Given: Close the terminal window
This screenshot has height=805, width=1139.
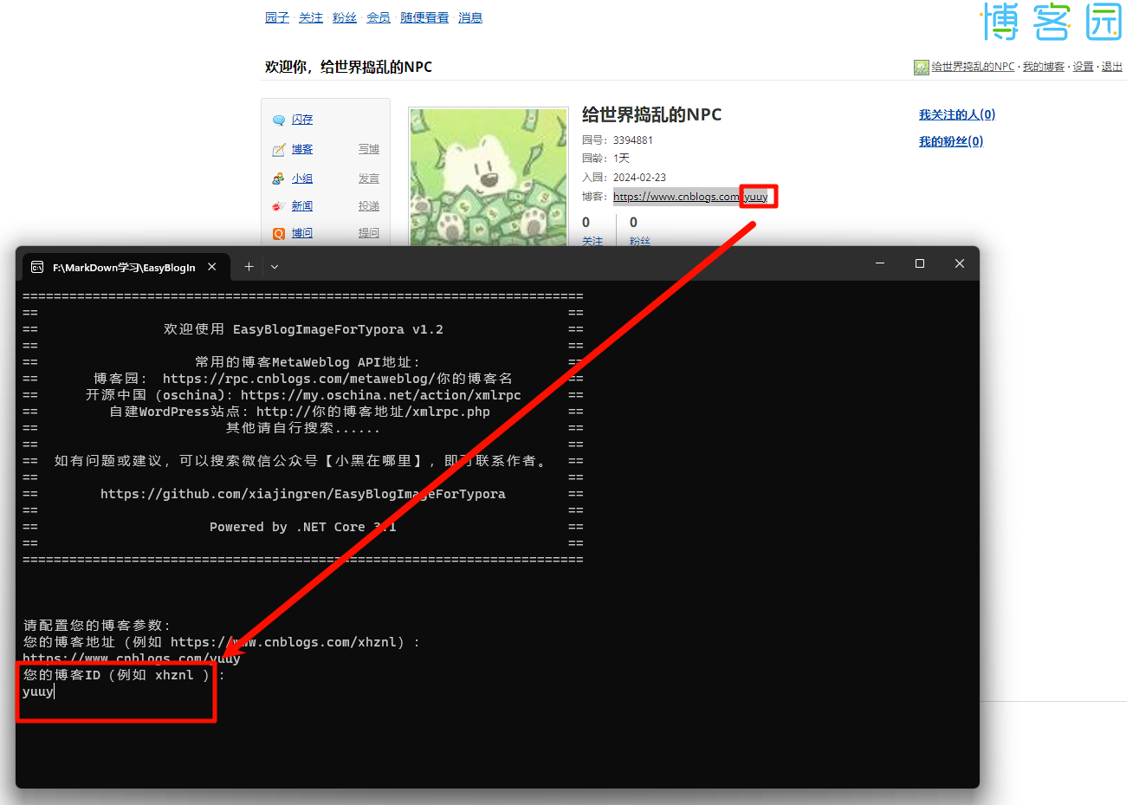Looking at the screenshot, I should (x=960, y=263).
